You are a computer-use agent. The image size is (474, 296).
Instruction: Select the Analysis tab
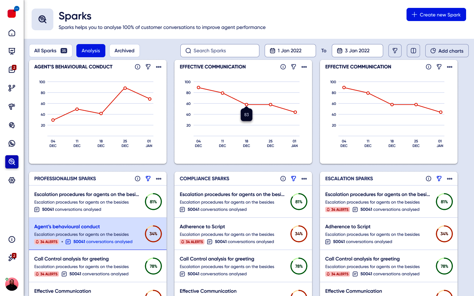pyautogui.click(x=91, y=51)
